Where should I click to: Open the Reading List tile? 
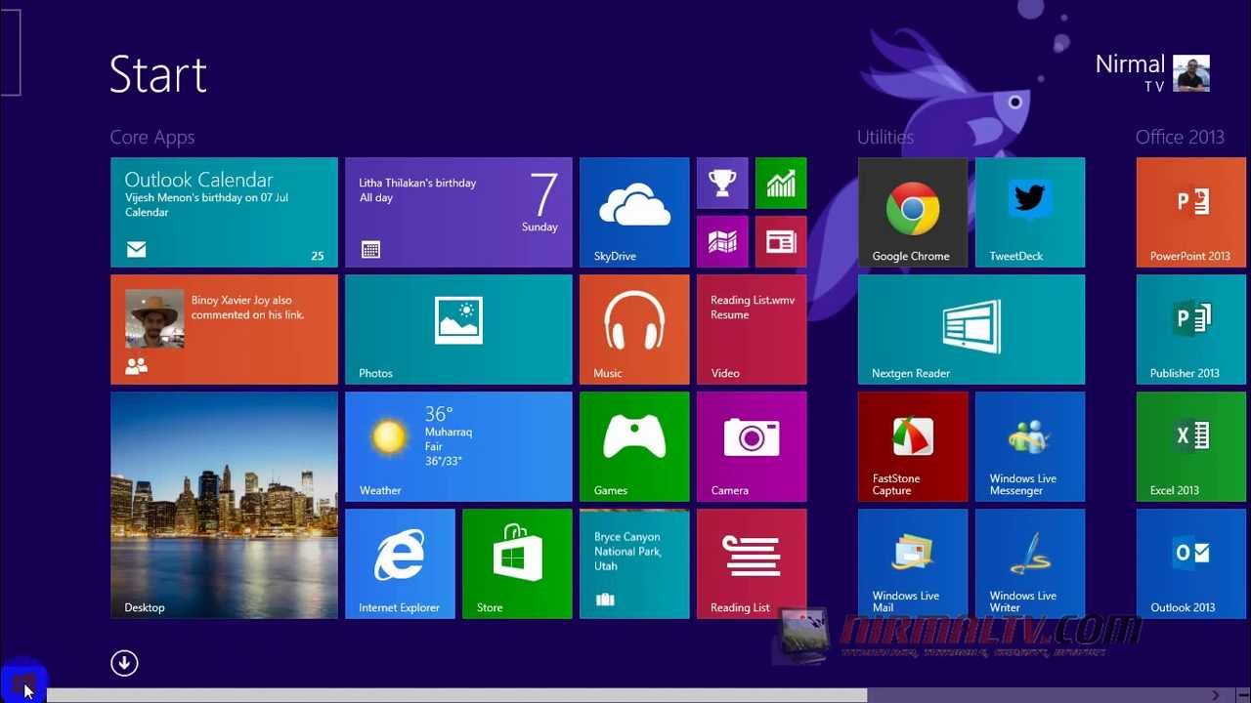click(x=752, y=563)
